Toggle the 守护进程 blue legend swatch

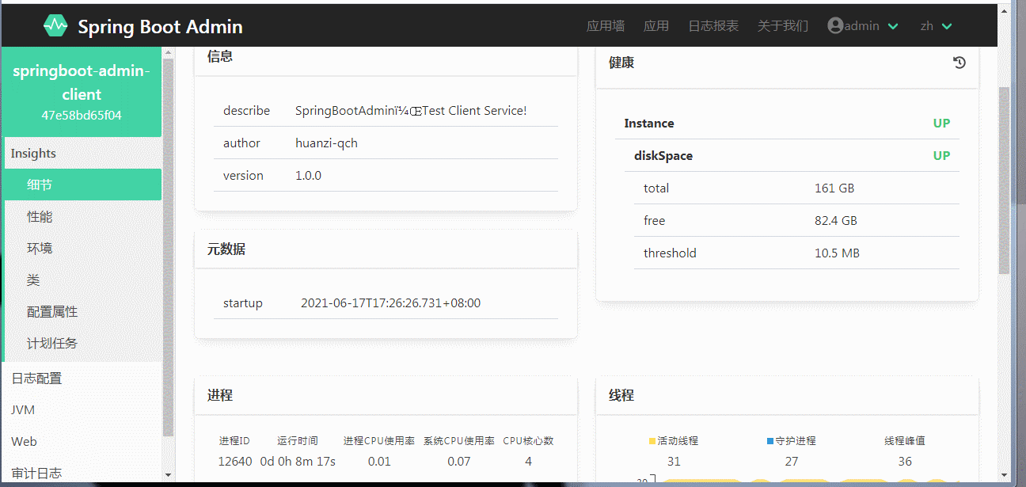click(770, 441)
